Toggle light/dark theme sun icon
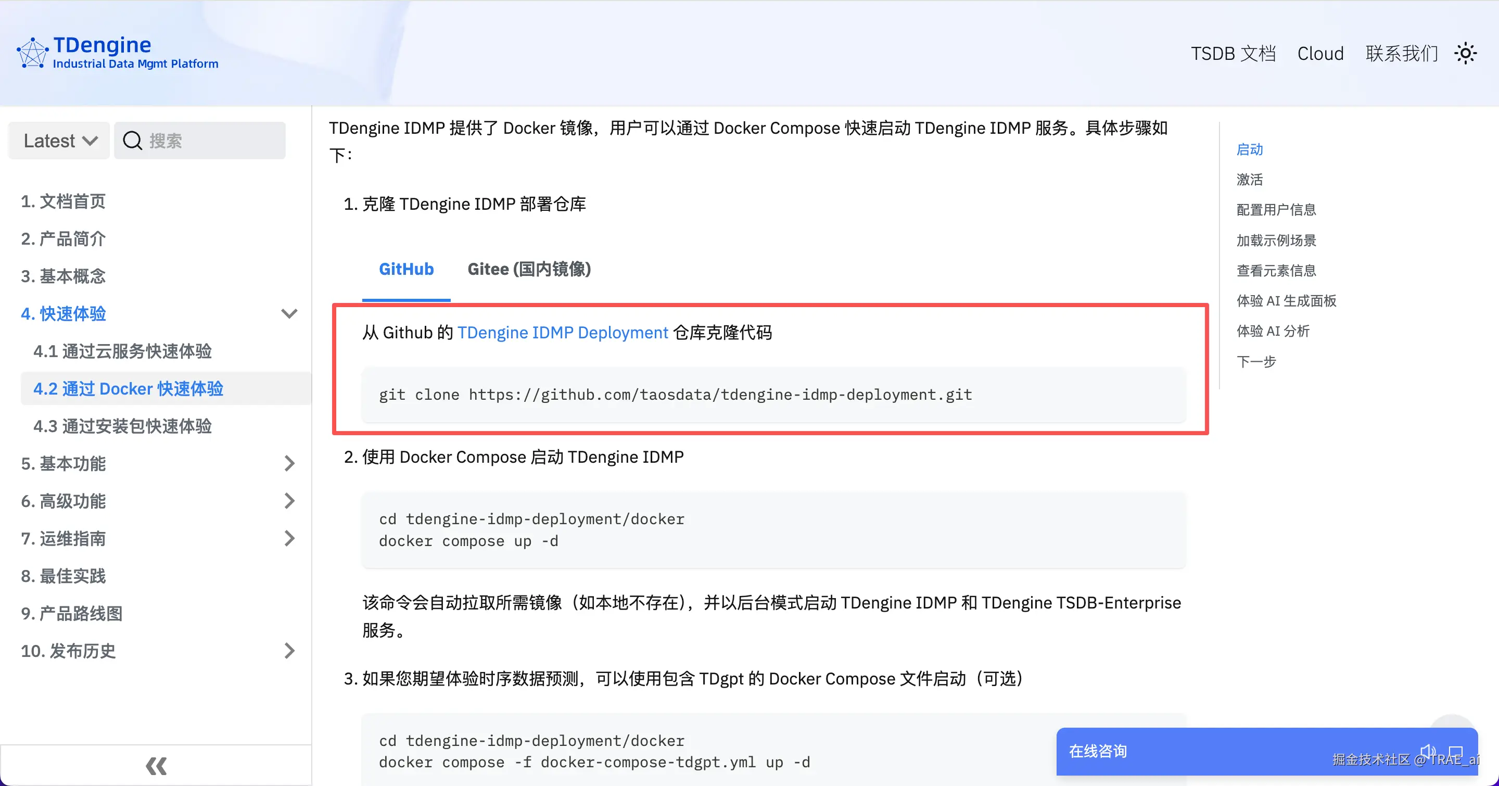The image size is (1499, 786). (x=1465, y=54)
